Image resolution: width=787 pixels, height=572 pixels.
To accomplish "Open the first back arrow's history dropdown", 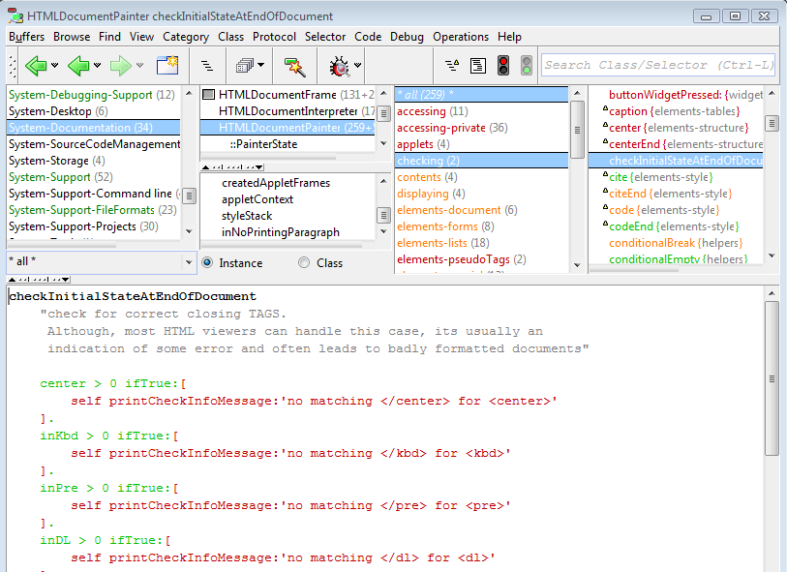I will click(x=55, y=65).
